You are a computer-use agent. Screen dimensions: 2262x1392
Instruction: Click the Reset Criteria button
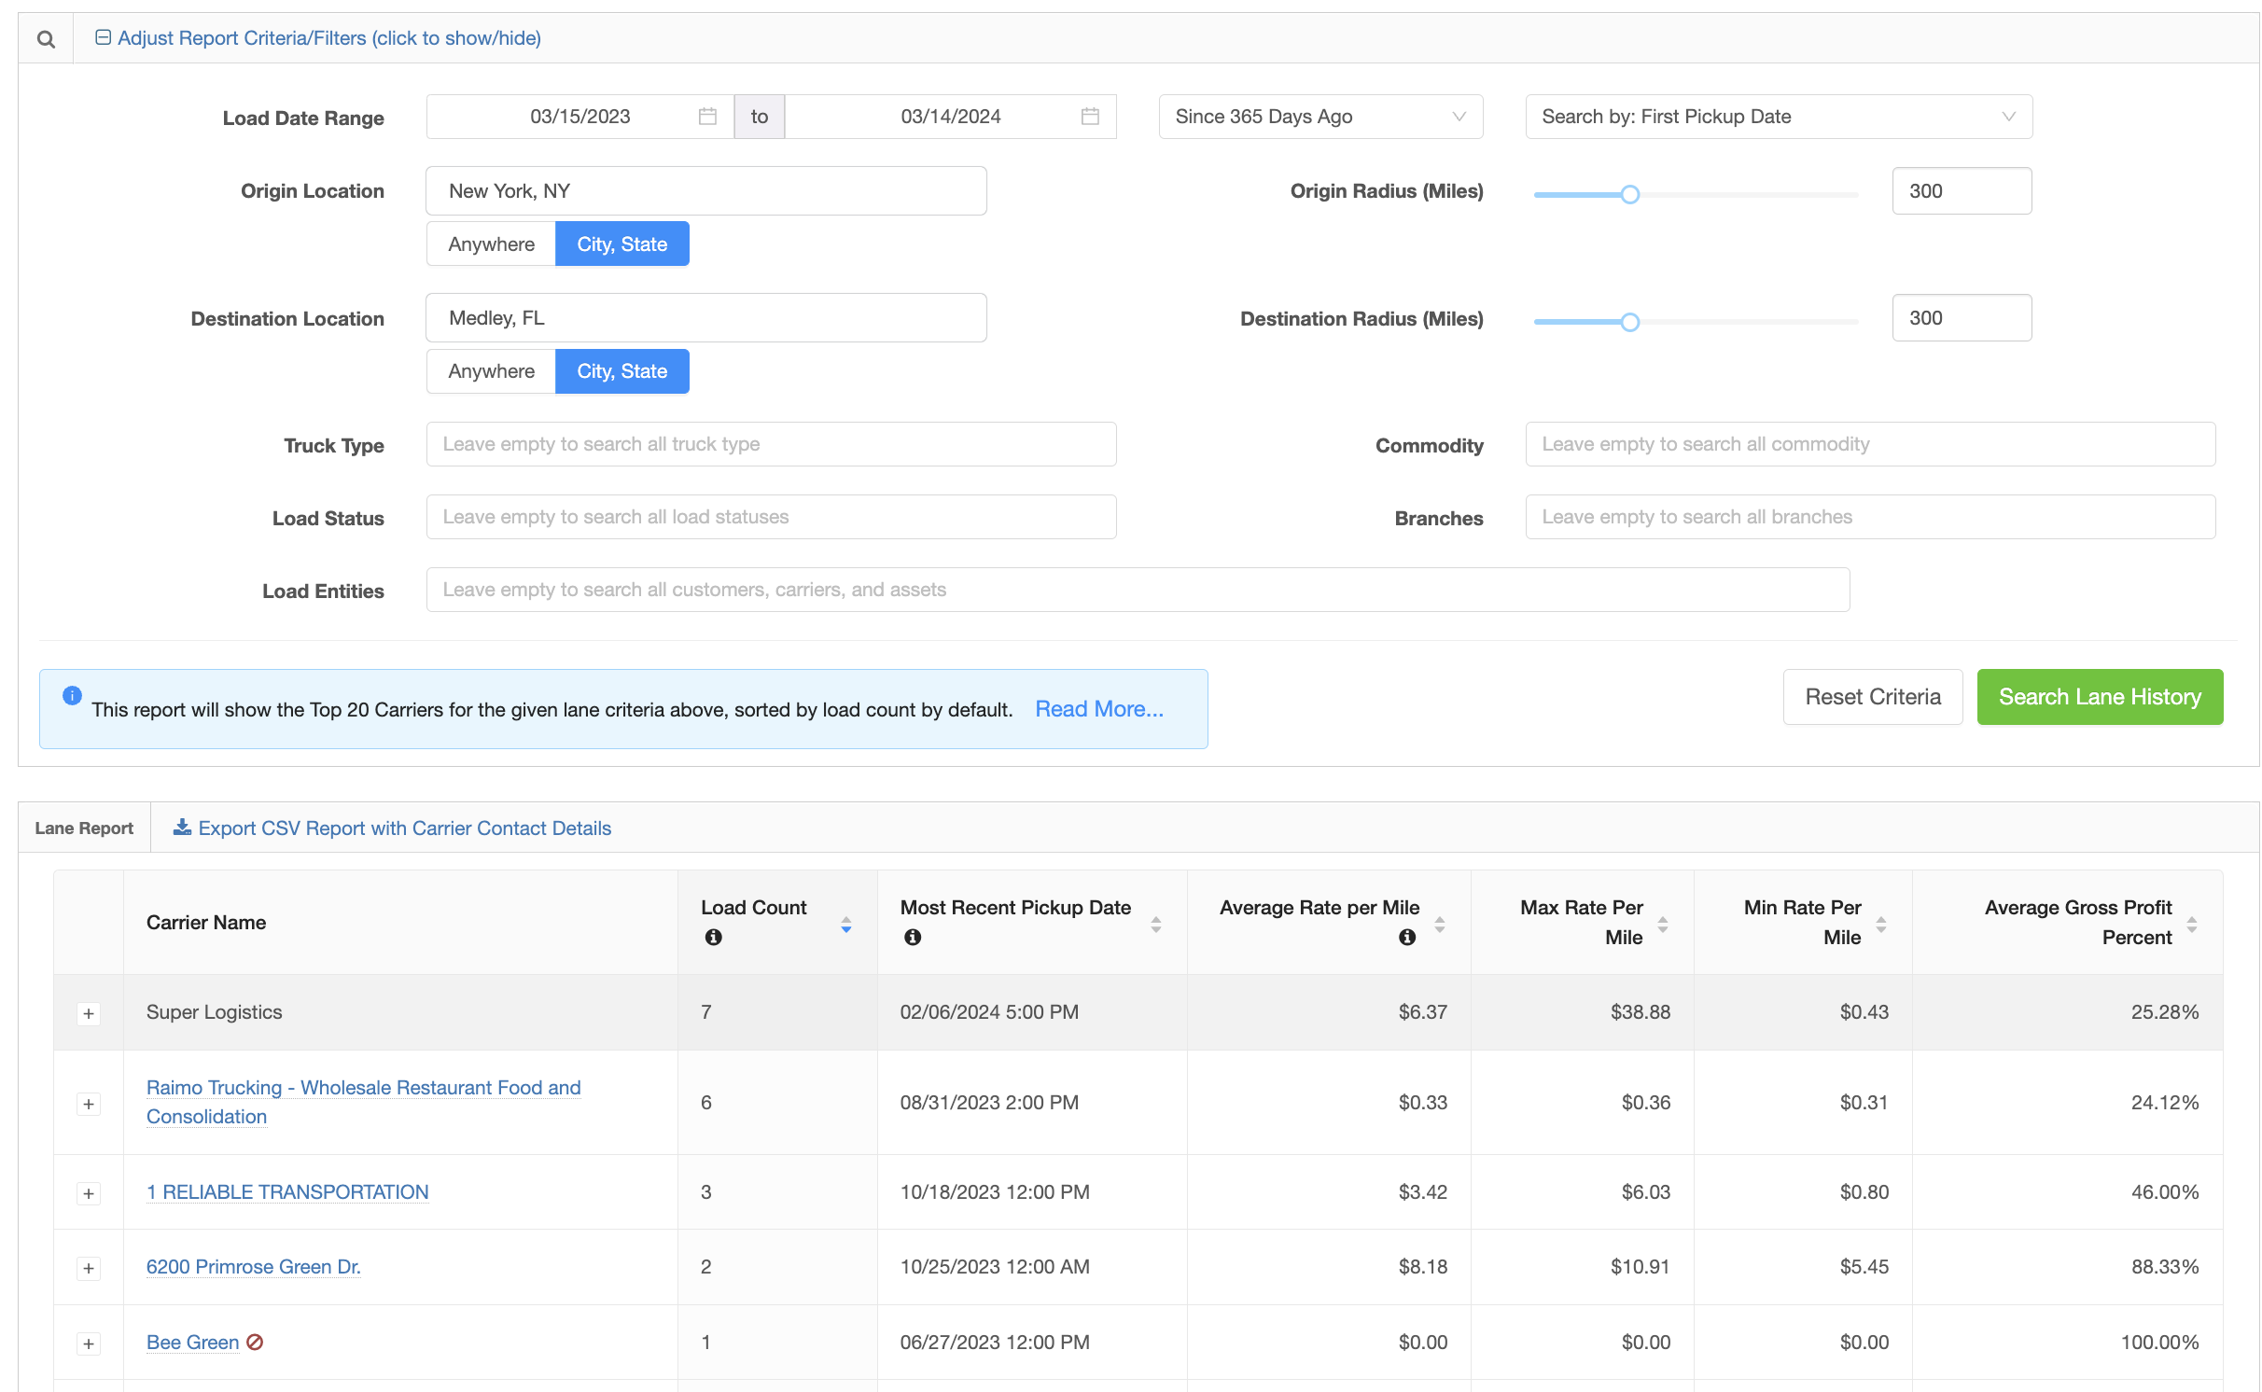(x=1873, y=697)
